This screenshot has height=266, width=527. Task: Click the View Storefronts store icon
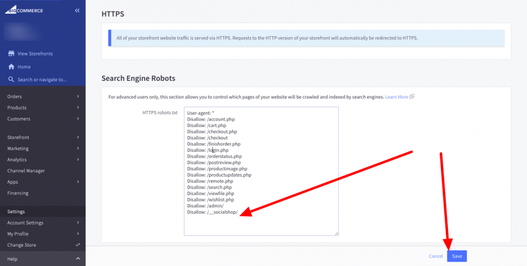[11, 54]
